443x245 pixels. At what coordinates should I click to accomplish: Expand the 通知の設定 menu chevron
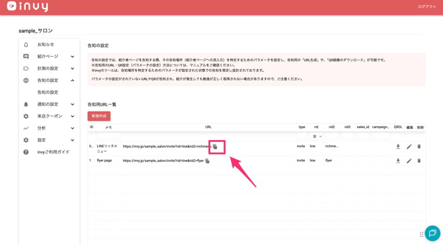pyautogui.click(x=73, y=104)
